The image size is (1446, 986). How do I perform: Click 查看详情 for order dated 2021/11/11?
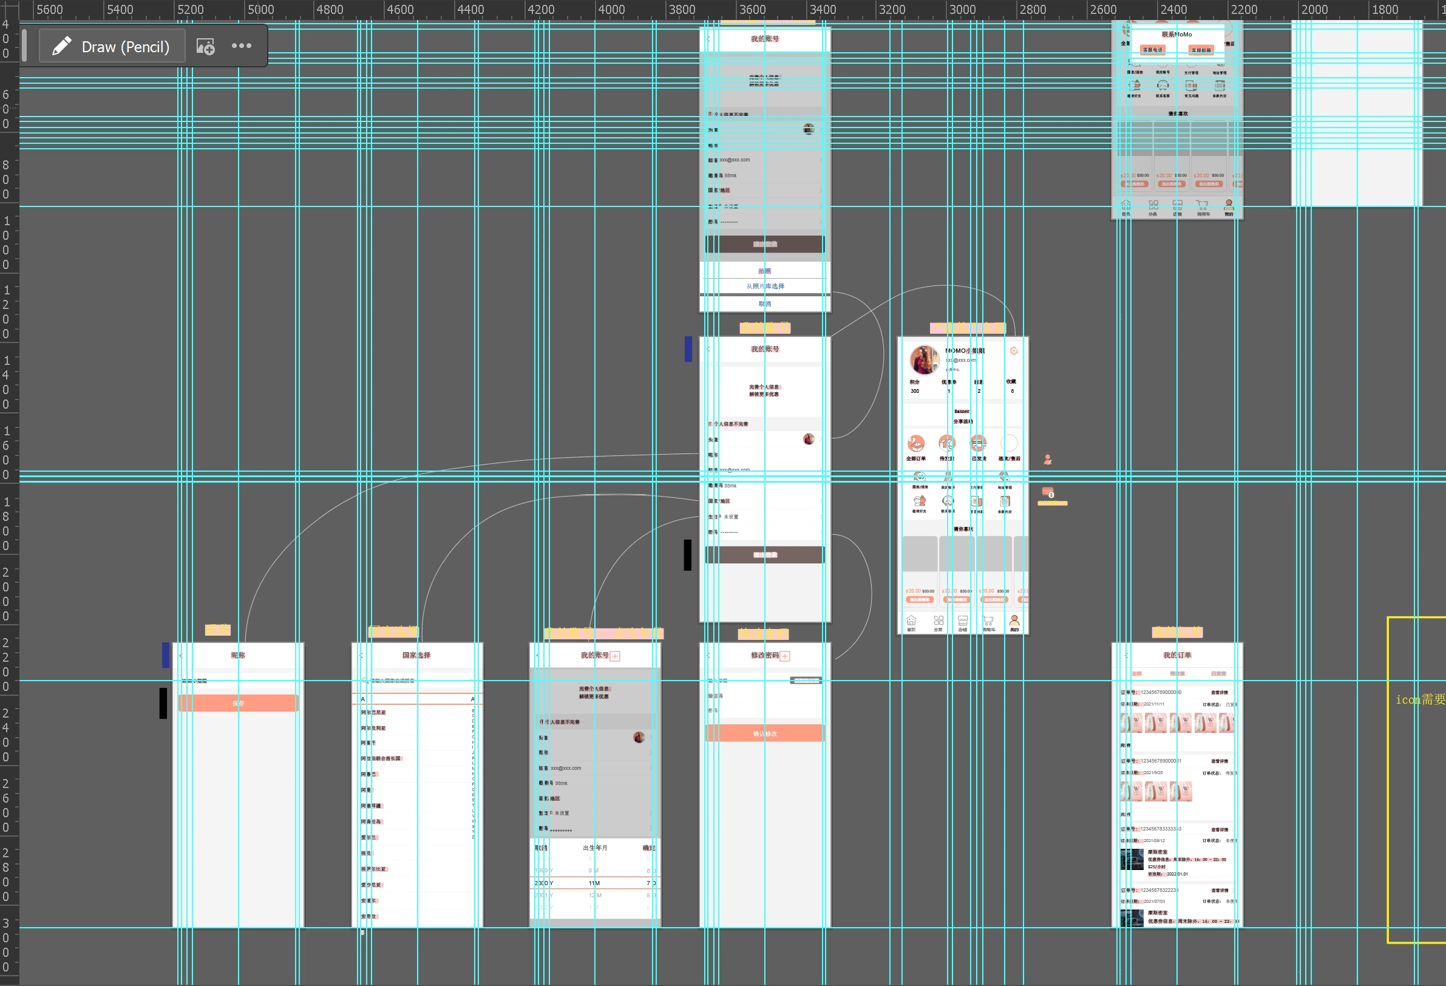tap(1220, 692)
